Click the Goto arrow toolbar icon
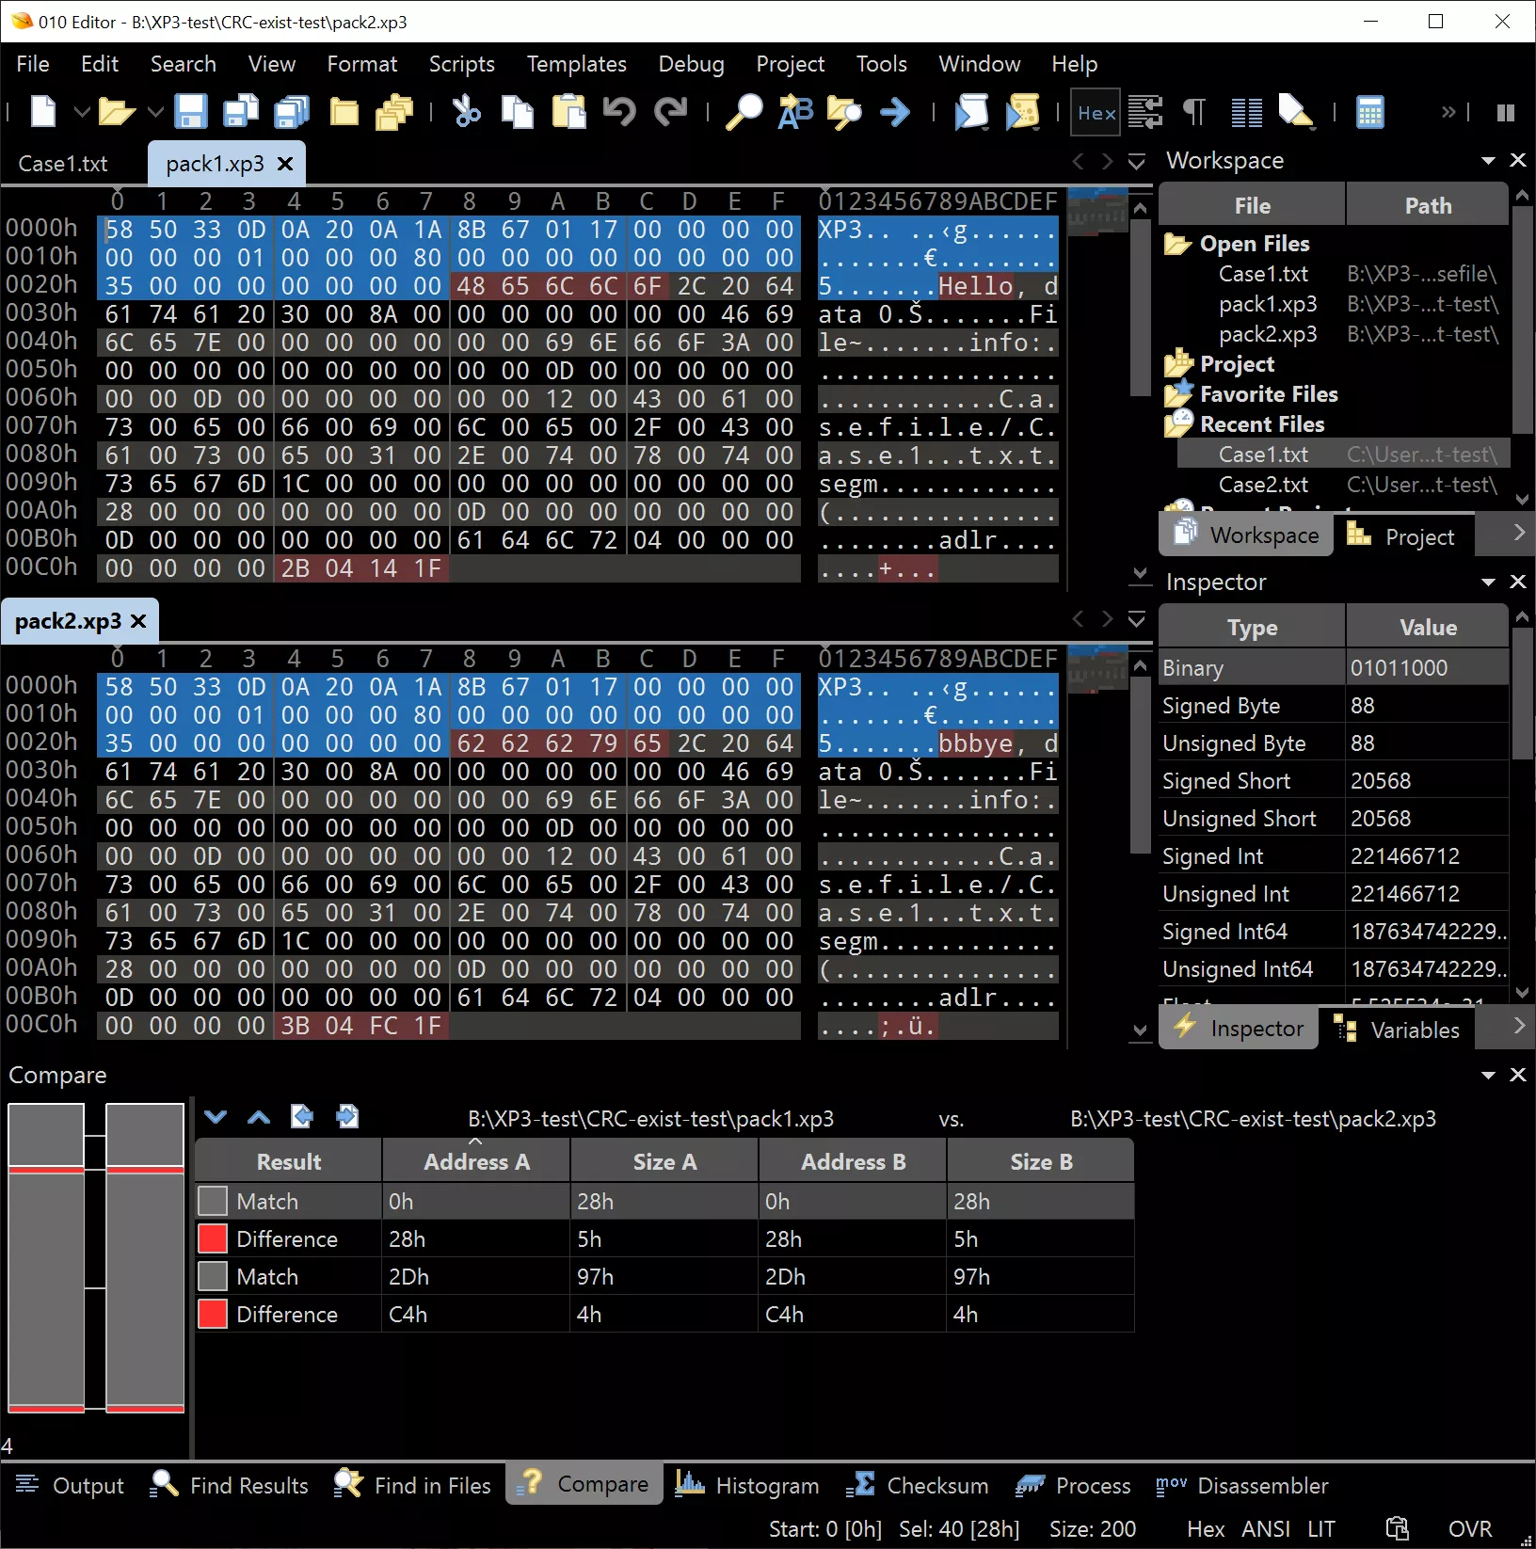 (x=894, y=112)
